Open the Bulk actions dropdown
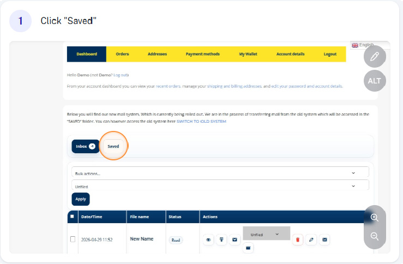Screen dimensions: 403x264 220,172
